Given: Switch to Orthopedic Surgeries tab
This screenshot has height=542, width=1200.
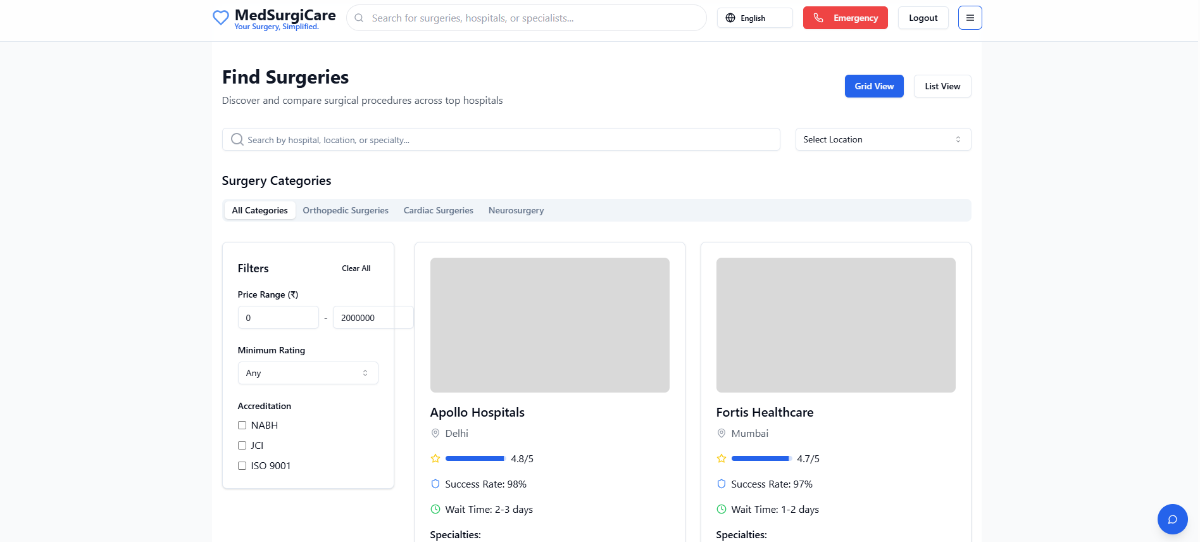Looking at the screenshot, I should [346, 210].
